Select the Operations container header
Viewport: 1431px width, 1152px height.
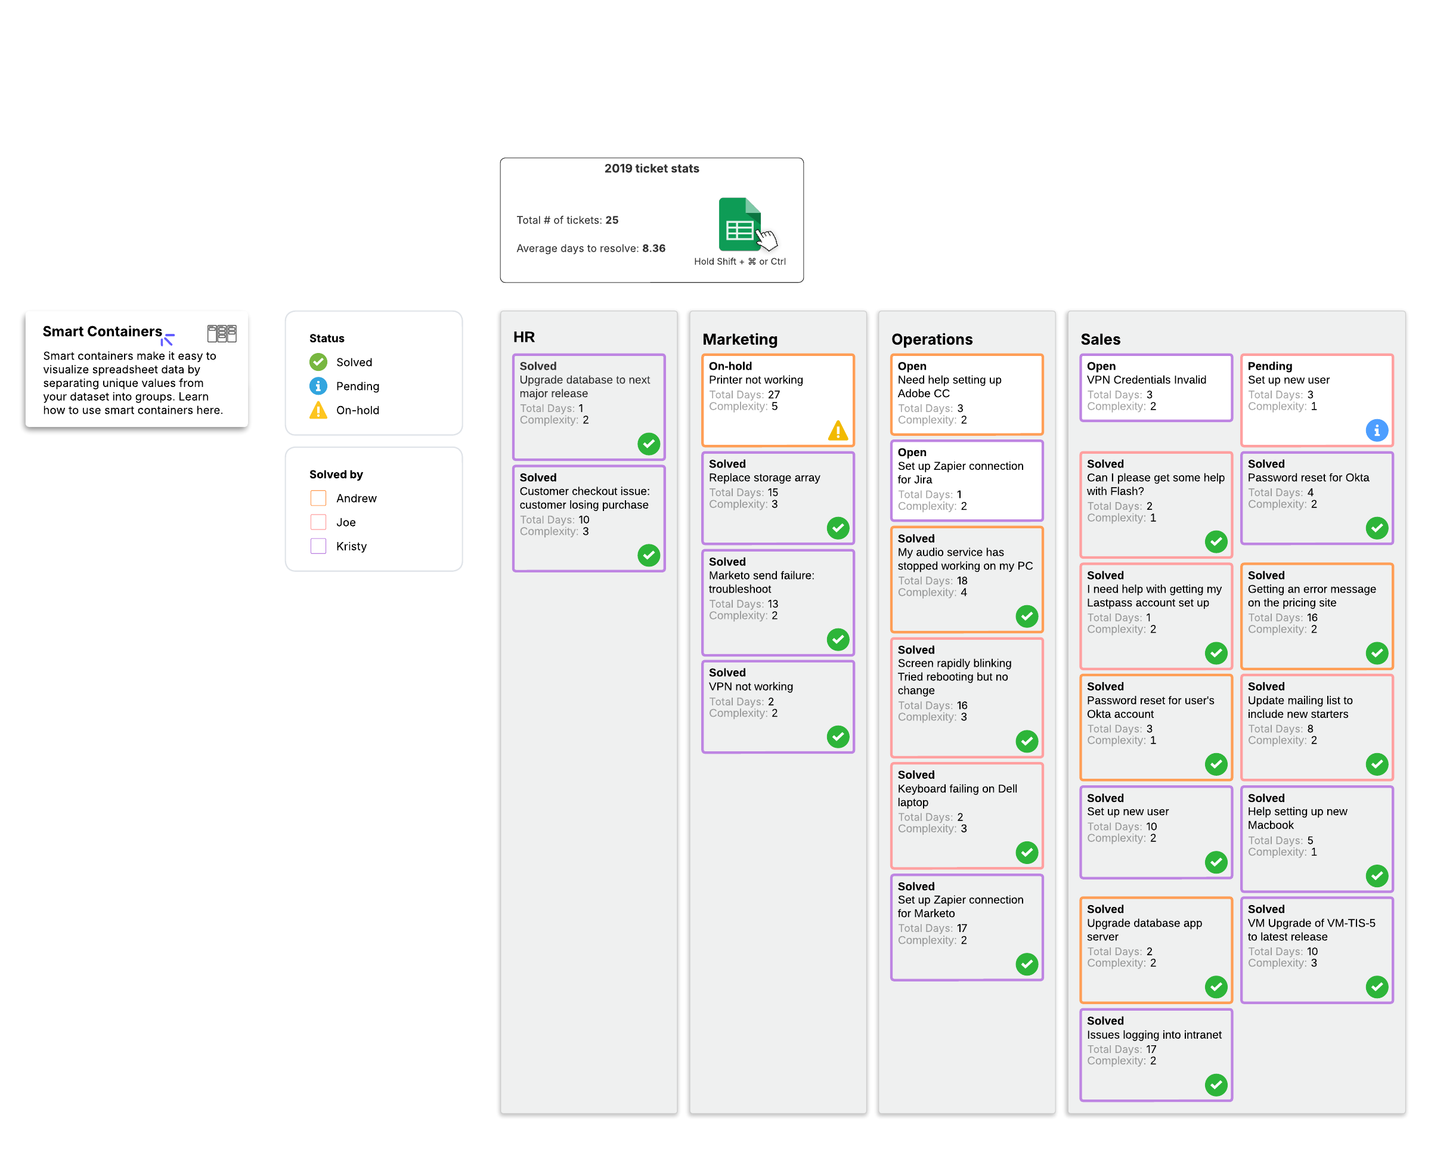931,339
